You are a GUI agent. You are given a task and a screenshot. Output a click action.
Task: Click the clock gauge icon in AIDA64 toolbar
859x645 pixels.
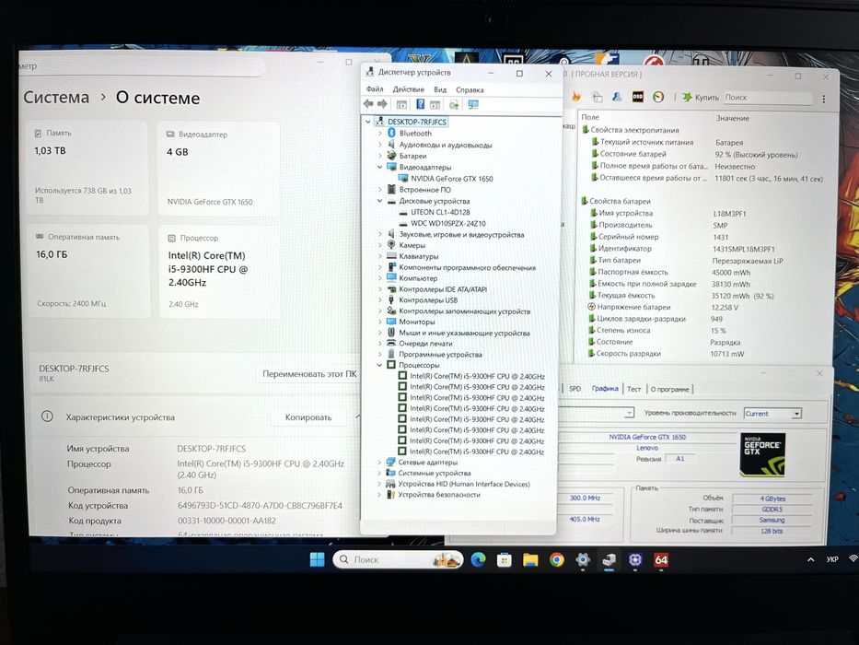click(x=658, y=97)
